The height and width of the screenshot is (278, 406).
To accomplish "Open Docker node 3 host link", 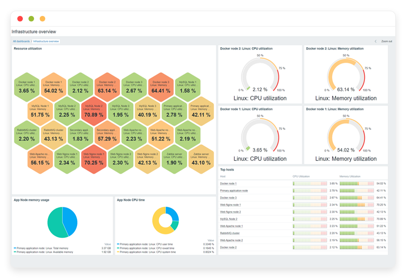I will click(228, 198).
